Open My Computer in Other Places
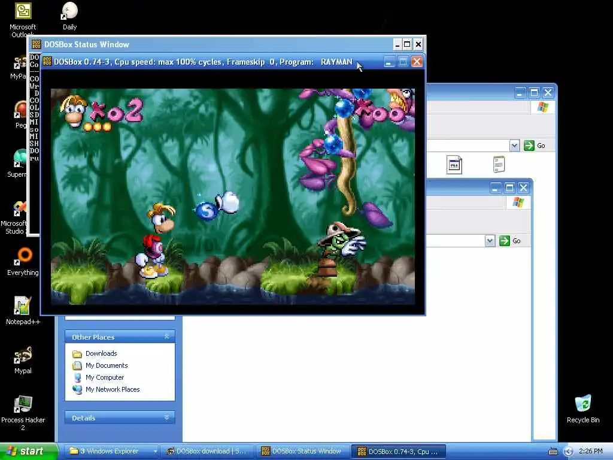Image resolution: width=613 pixels, height=460 pixels. coord(105,377)
